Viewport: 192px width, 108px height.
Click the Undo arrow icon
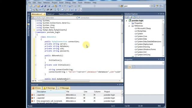pos(60,6)
